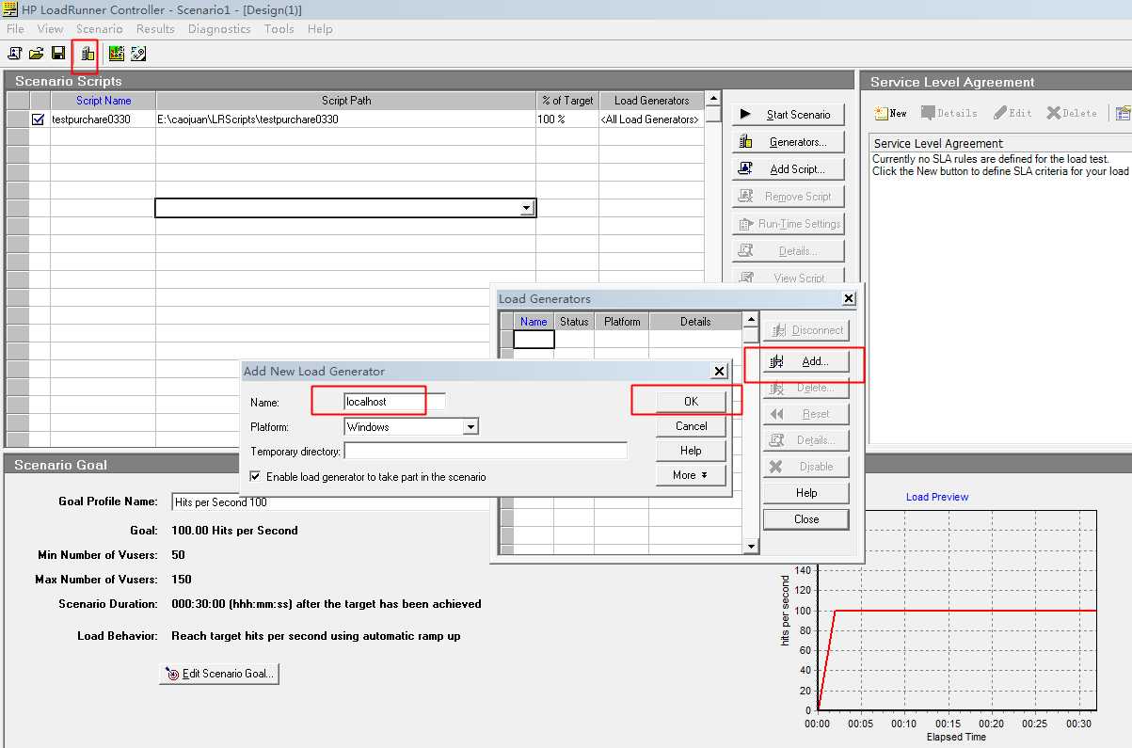1132x748 pixels.
Task: Click the Goal Profile Name field
Action: pyautogui.click(x=329, y=502)
